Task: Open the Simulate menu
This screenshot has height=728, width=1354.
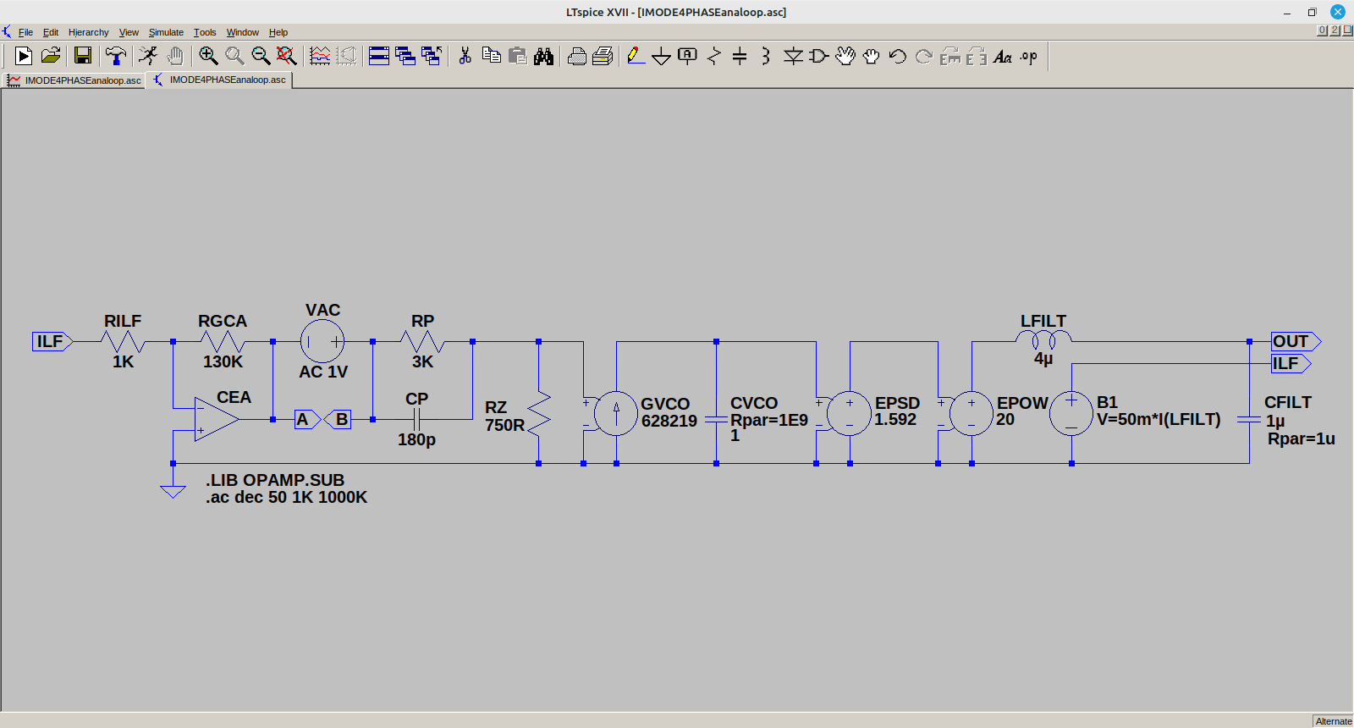Action: point(166,32)
